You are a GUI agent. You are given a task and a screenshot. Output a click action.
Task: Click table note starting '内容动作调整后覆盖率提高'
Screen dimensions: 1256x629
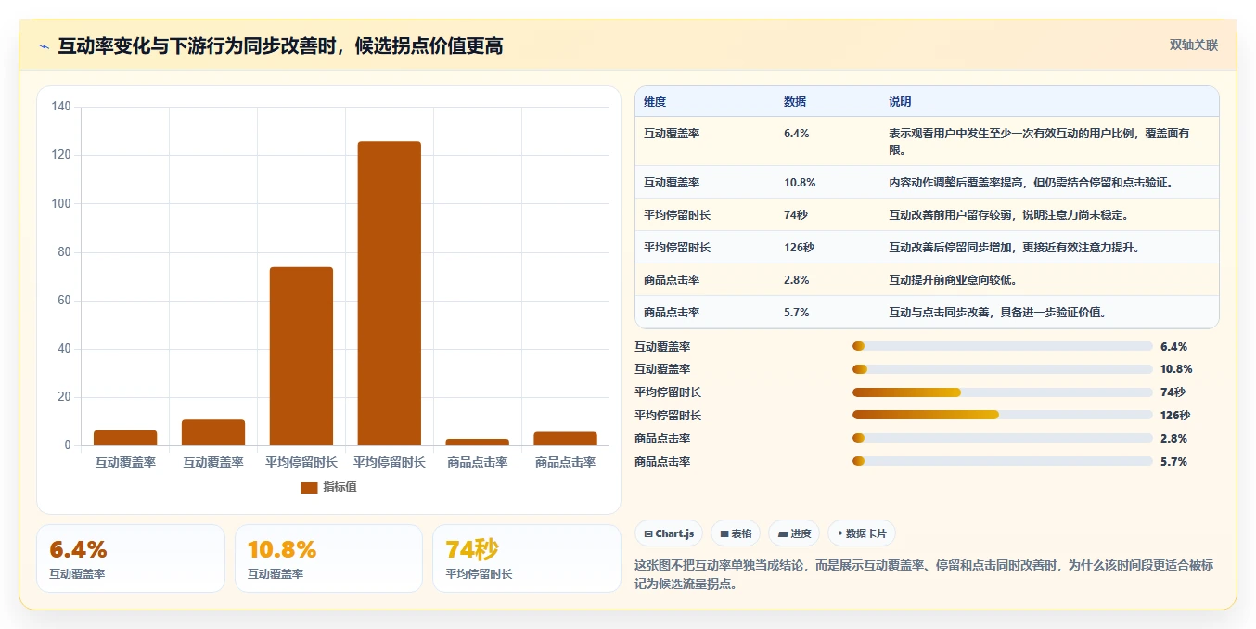1032,183
